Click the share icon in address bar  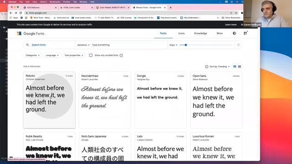[231, 13]
